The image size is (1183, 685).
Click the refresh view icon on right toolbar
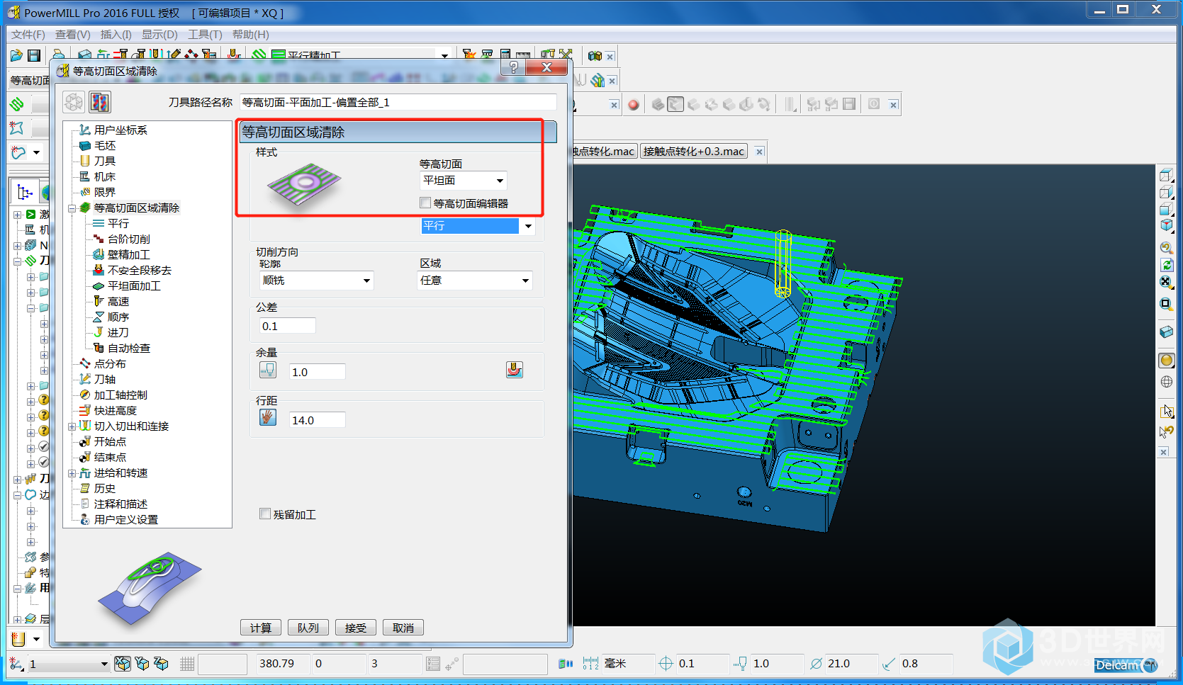(x=1166, y=265)
